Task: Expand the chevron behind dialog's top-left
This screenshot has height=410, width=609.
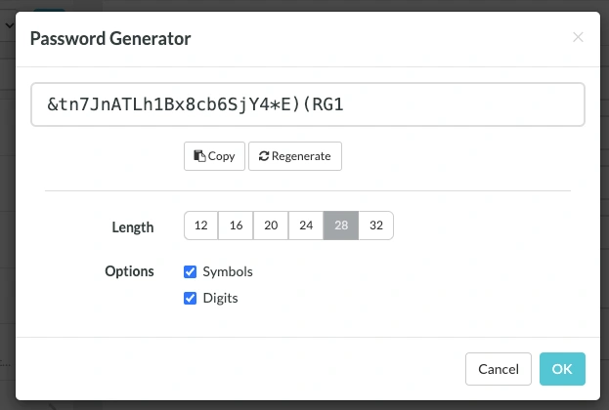Action: pyautogui.click(x=10, y=23)
